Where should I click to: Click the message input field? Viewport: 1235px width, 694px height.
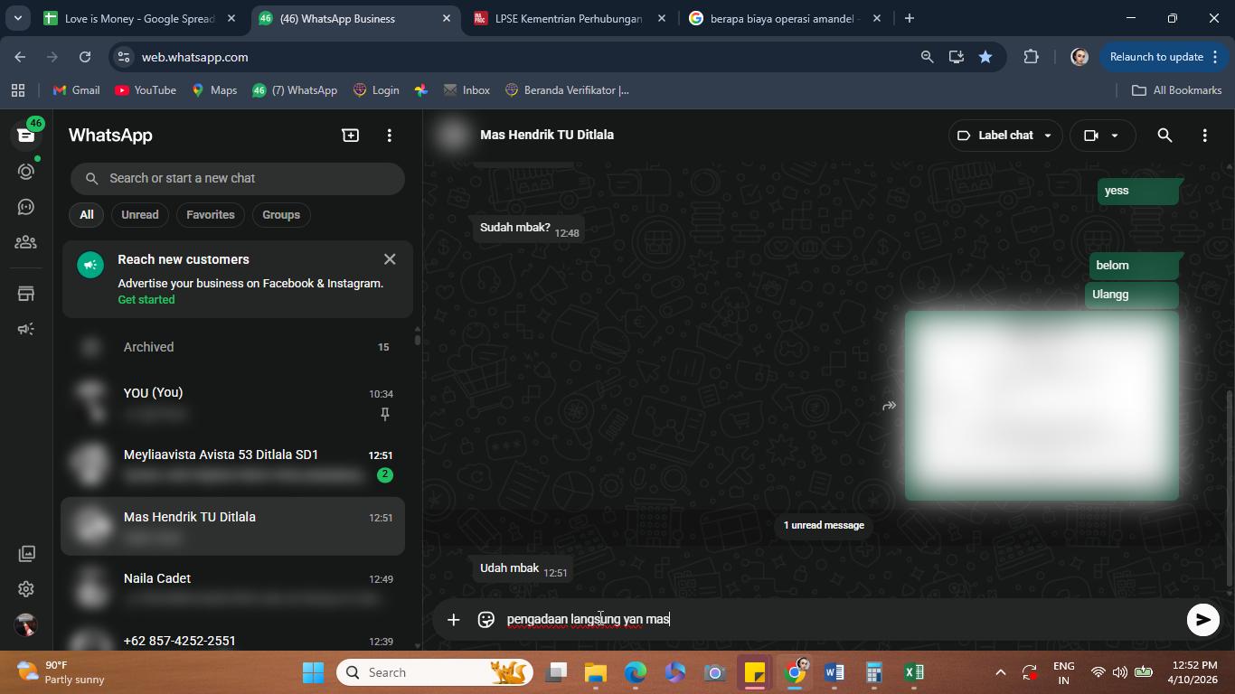click(841, 620)
